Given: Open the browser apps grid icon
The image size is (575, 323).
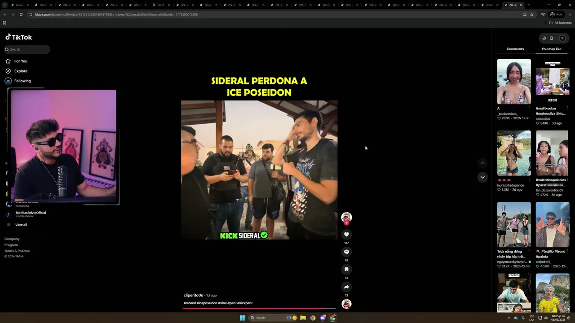Looking at the screenshot, I should tap(4, 22).
